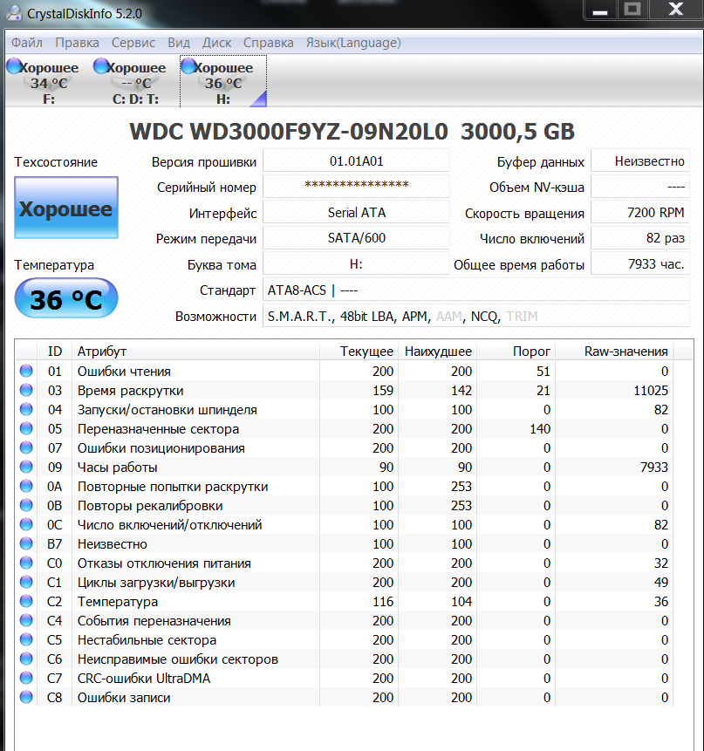Image resolution: width=704 pixels, height=751 pixels.
Task: Click status orb for Число включений/отключений
Action: point(26,524)
